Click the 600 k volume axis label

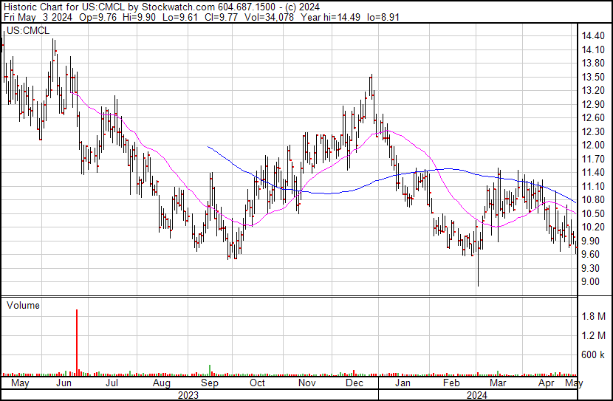(x=593, y=355)
